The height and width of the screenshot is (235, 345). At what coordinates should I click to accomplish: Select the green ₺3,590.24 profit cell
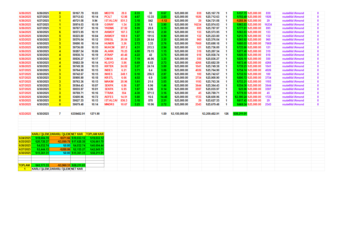(240, 97)
